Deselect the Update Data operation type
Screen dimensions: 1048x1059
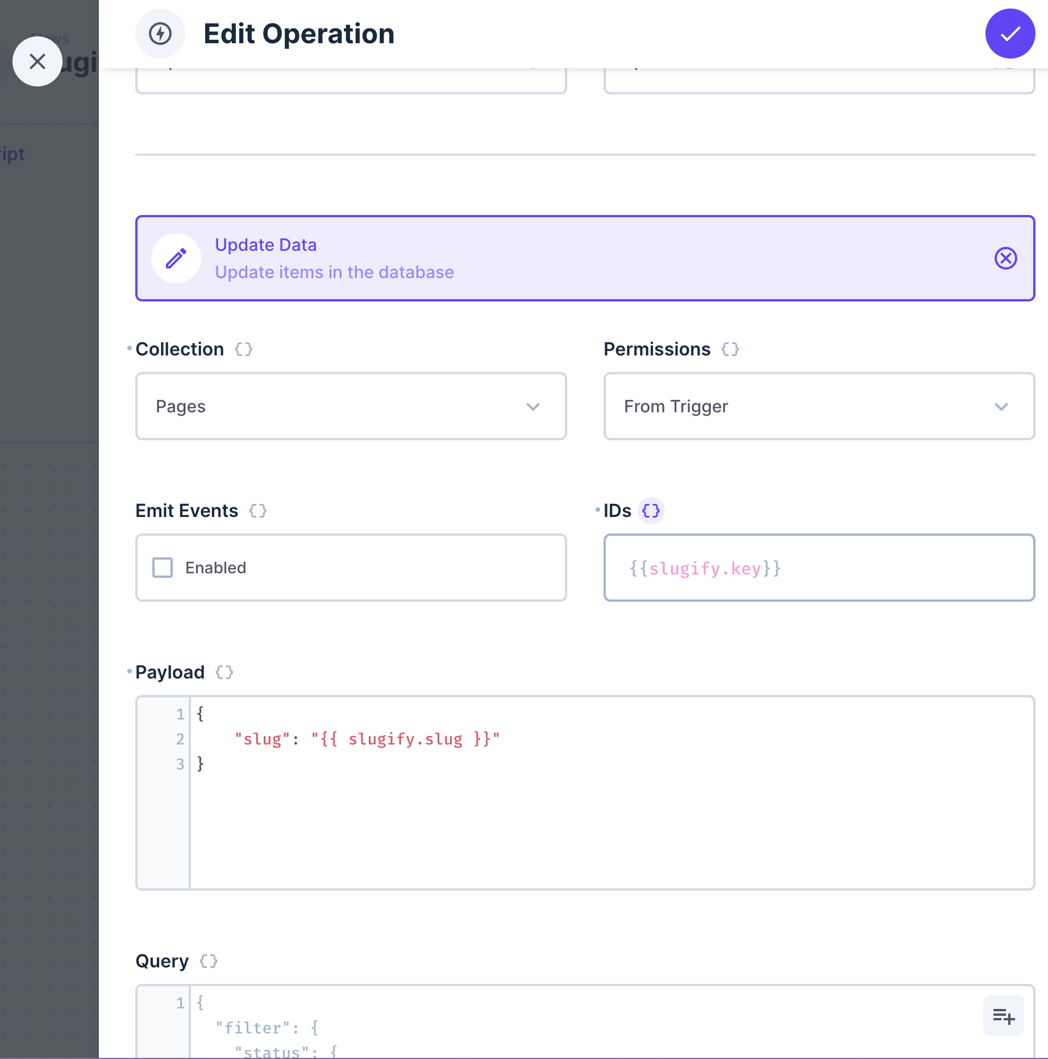click(1005, 258)
